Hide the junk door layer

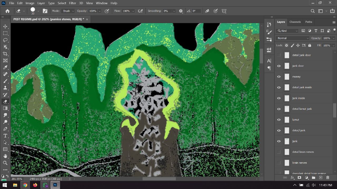tap(279, 66)
